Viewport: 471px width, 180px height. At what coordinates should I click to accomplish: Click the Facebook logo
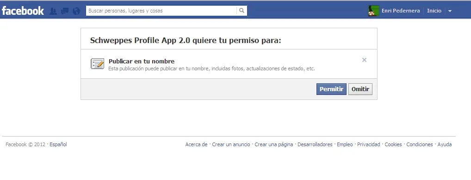(23, 11)
